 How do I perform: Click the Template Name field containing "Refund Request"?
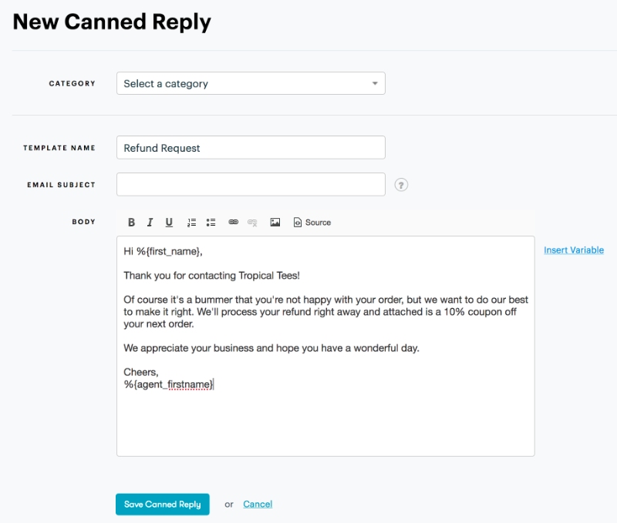251,148
